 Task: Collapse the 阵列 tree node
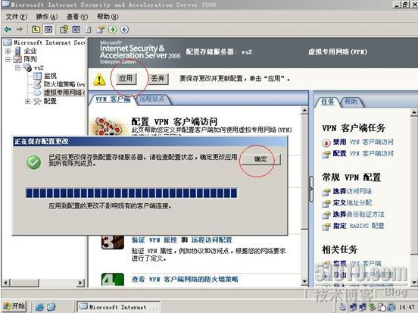[x=8, y=59]
